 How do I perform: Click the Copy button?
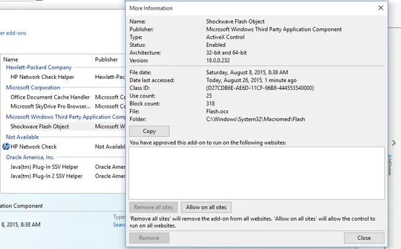[149, 131]
